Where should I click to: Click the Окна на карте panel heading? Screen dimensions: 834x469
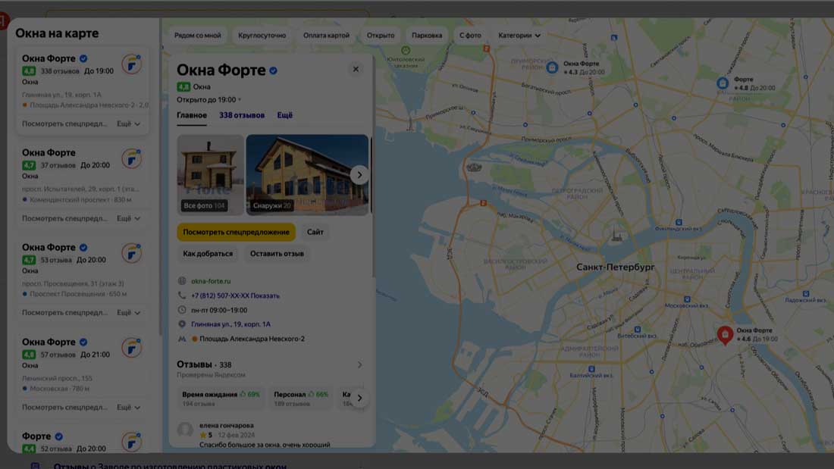57,33
